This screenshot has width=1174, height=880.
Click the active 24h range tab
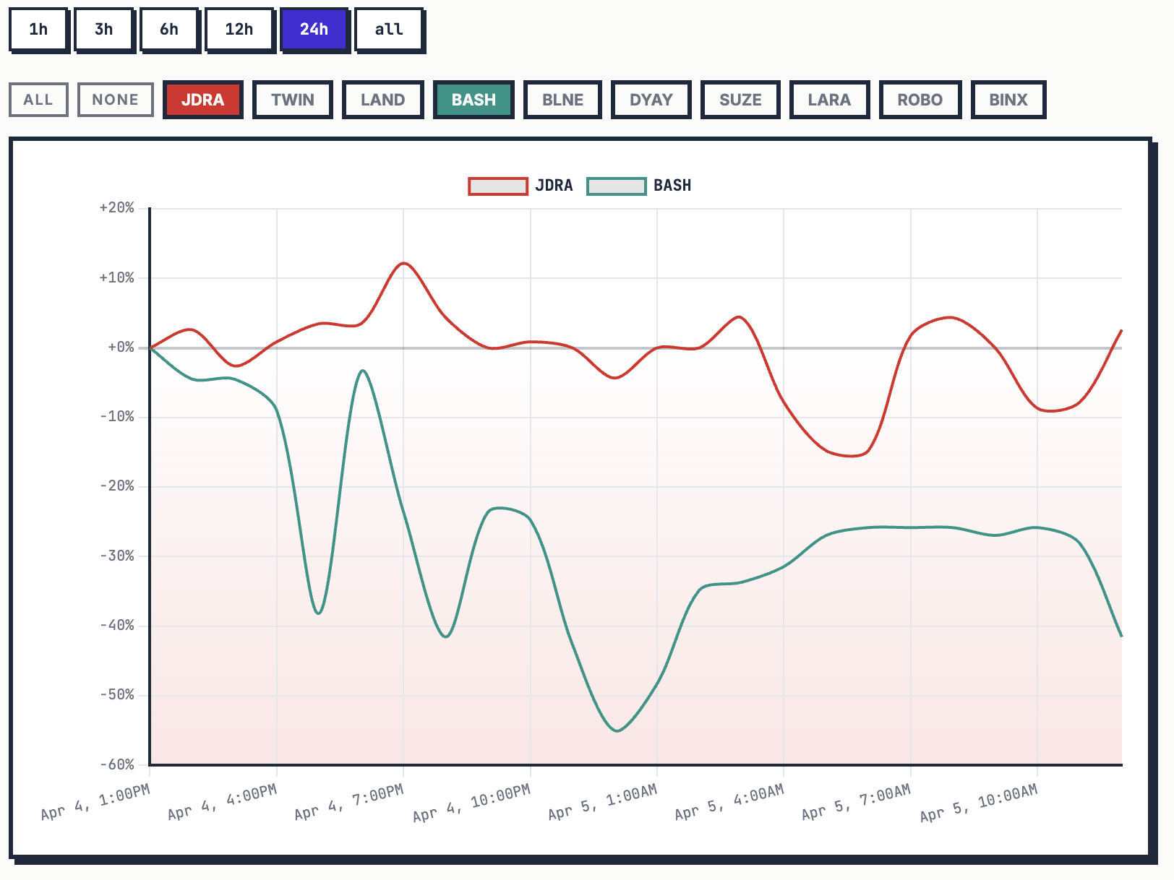pyautogui.click(x=314, y=30)
